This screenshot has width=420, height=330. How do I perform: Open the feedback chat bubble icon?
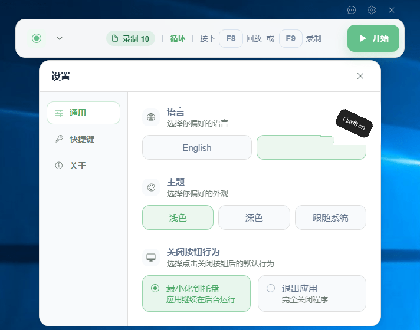352,10
